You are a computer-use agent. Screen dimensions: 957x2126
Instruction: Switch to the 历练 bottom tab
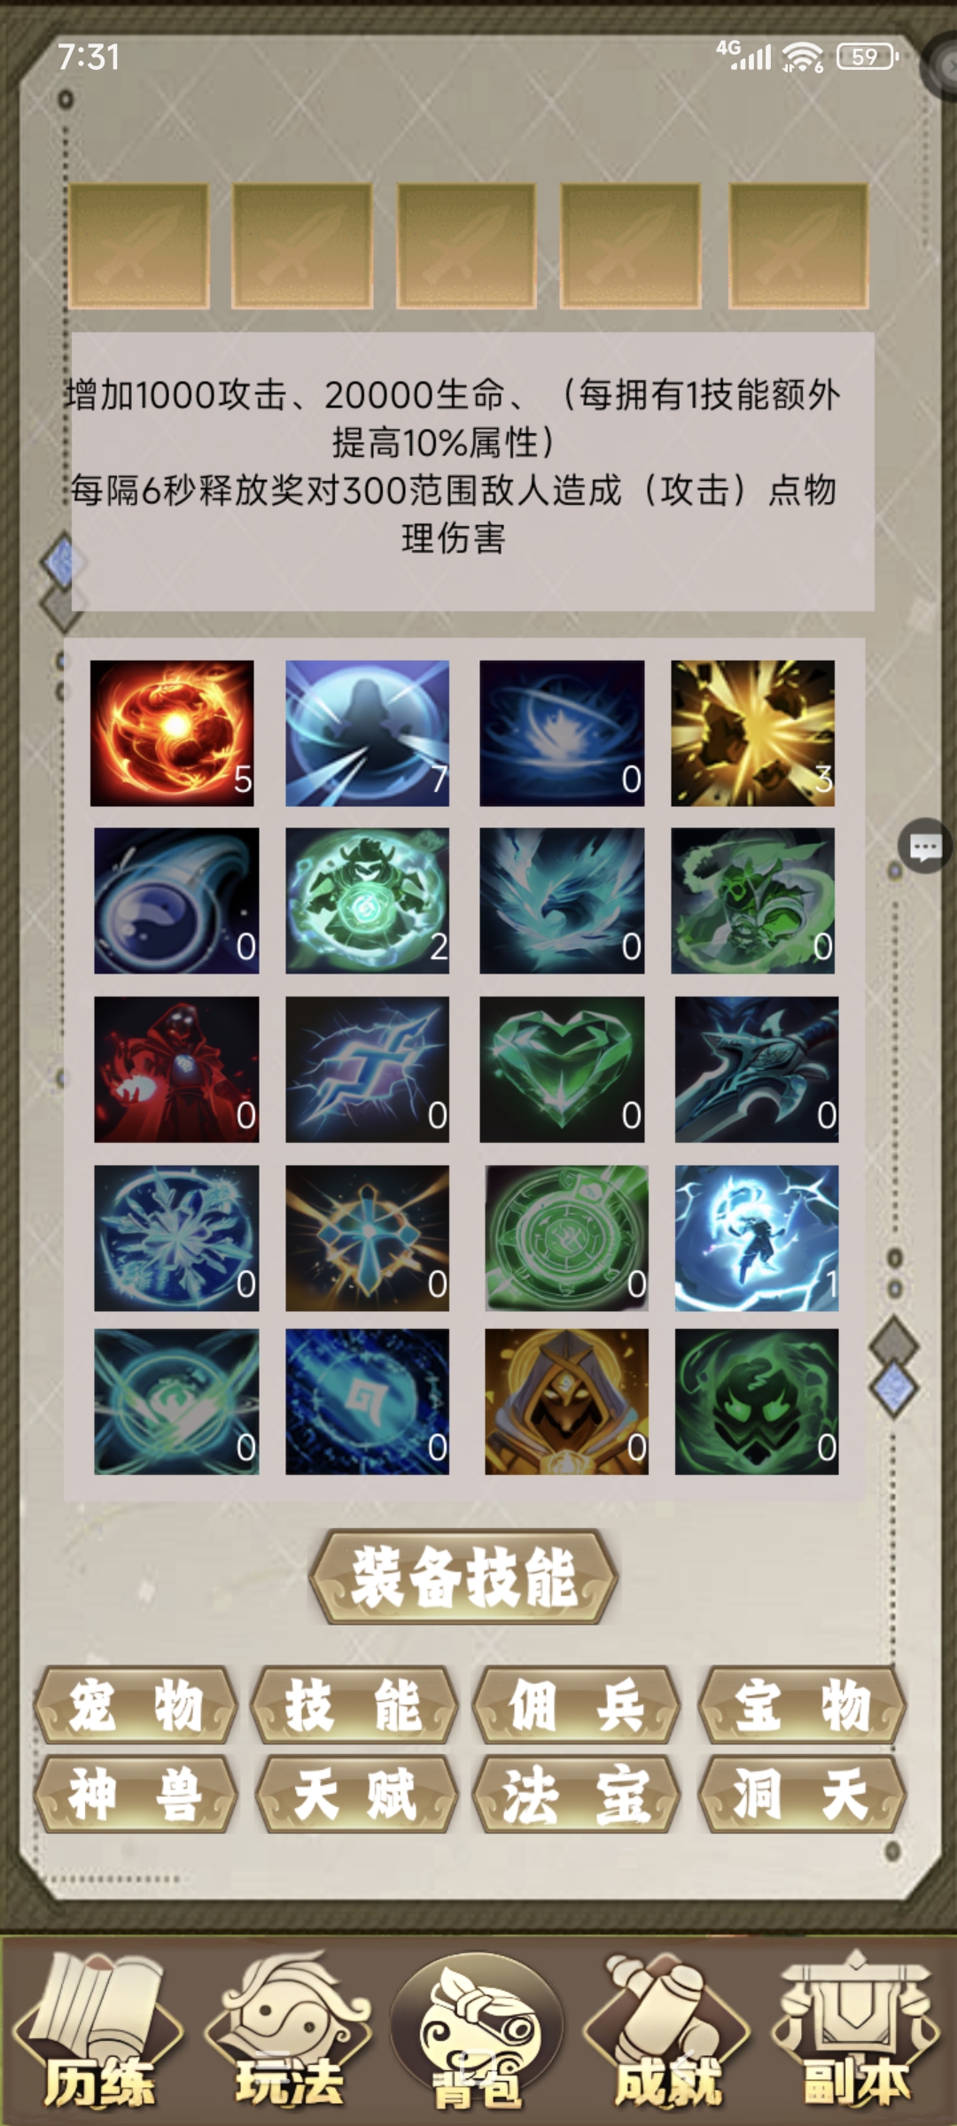(x=99, y=2032)
